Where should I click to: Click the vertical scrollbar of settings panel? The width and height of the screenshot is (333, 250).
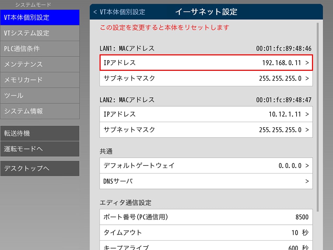pyautogui.click(x=318, y=116)
